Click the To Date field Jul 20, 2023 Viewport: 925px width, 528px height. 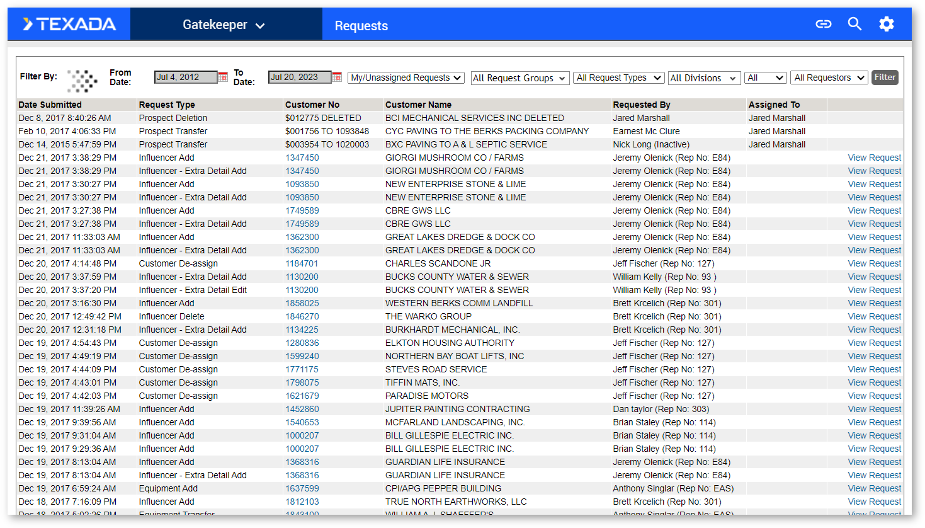pos(300,77)
